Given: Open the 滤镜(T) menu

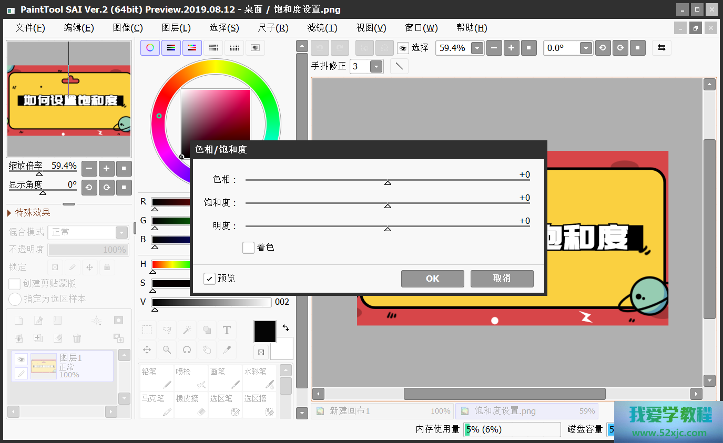Looking at the screenshot, I should click(x=322, y=28).
